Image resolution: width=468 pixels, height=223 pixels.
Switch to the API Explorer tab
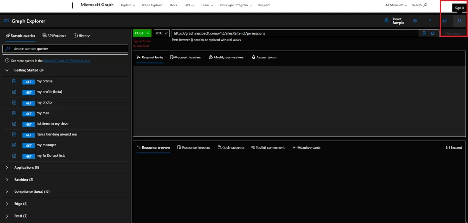(54, 36)
